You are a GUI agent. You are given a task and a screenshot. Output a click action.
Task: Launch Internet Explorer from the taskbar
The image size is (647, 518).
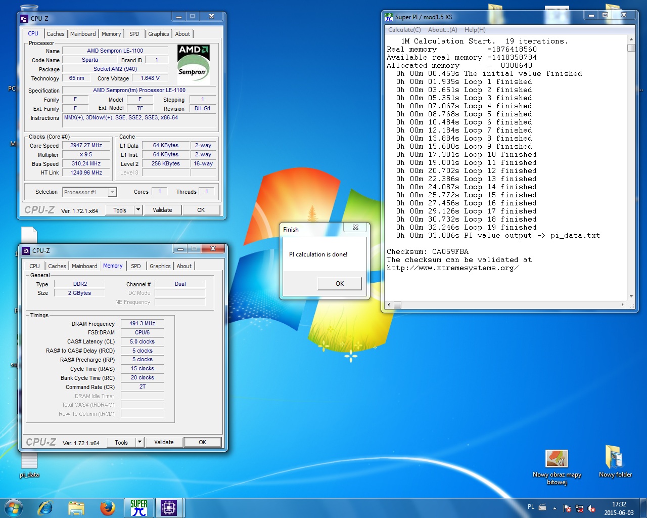(45, 508)
